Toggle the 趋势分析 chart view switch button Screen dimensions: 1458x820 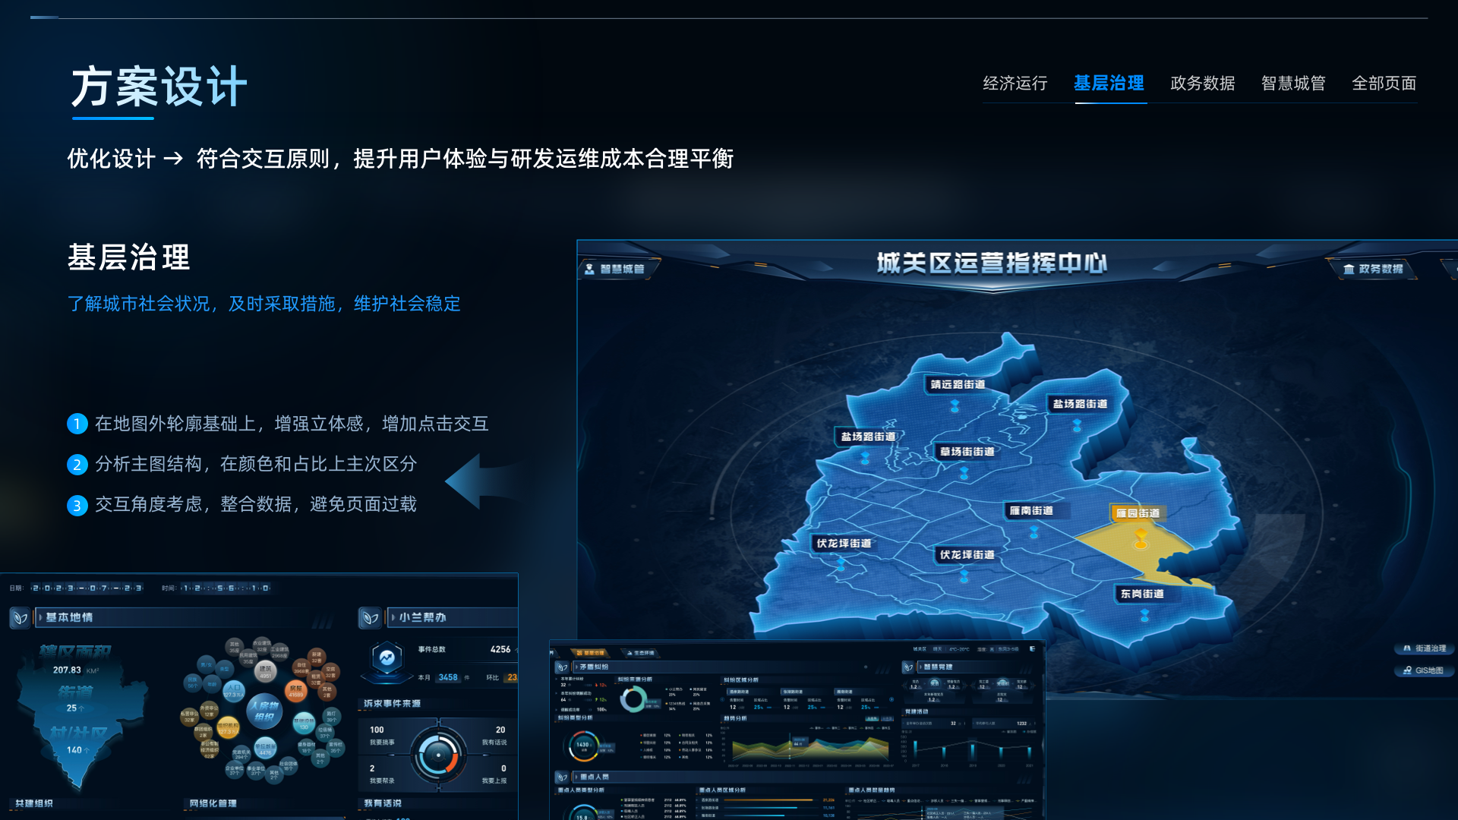pos(872,718)
